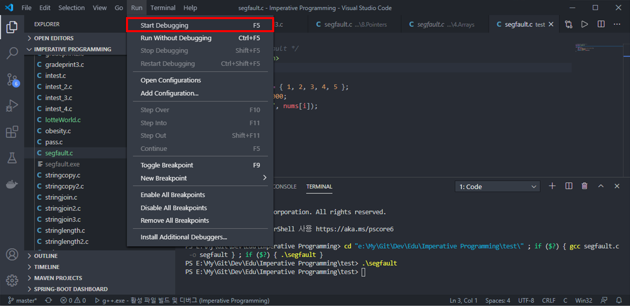This screenshot has height=306, width=630.
Task: Split the editor using the split icon
Action: [x=601, y=24]
